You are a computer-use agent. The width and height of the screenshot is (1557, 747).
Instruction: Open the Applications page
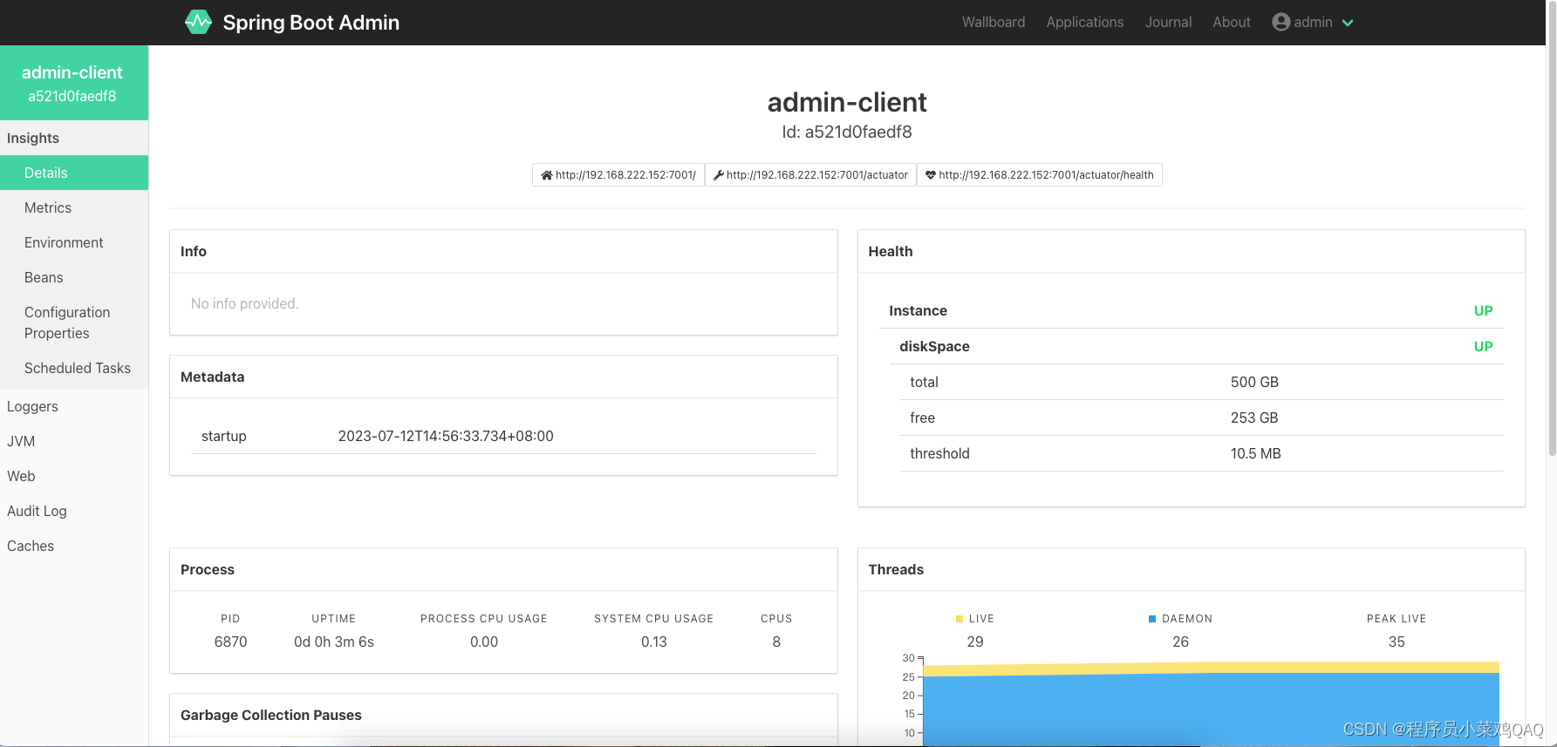(1085, 22)
